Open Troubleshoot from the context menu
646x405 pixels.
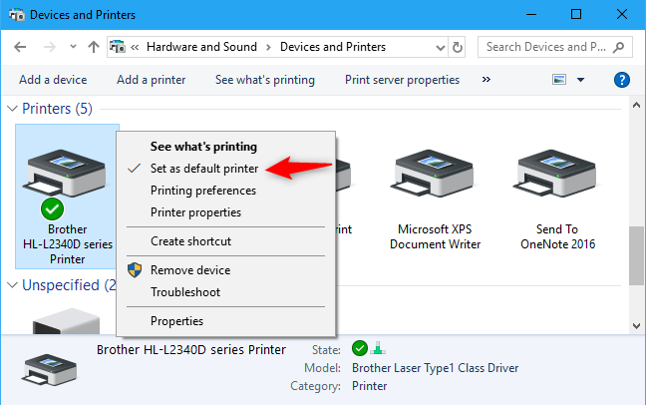(x=185, y=292)
